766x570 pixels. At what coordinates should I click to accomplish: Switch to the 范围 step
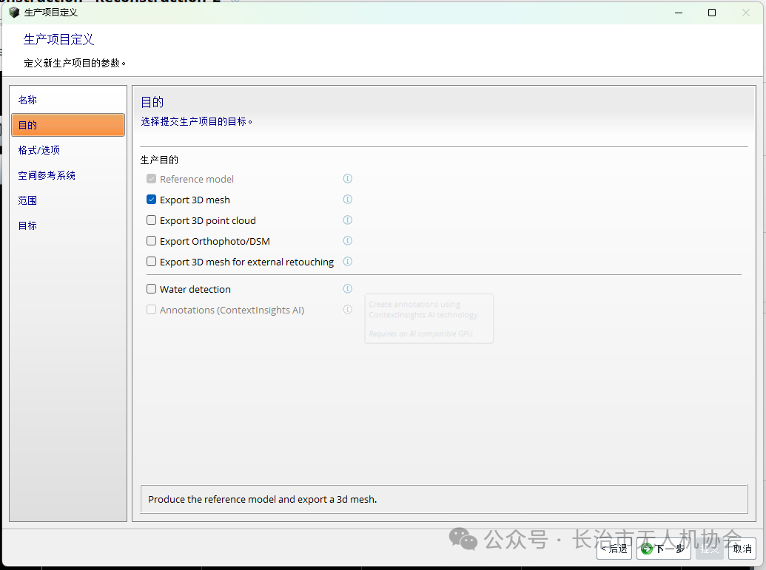[68, 200]
